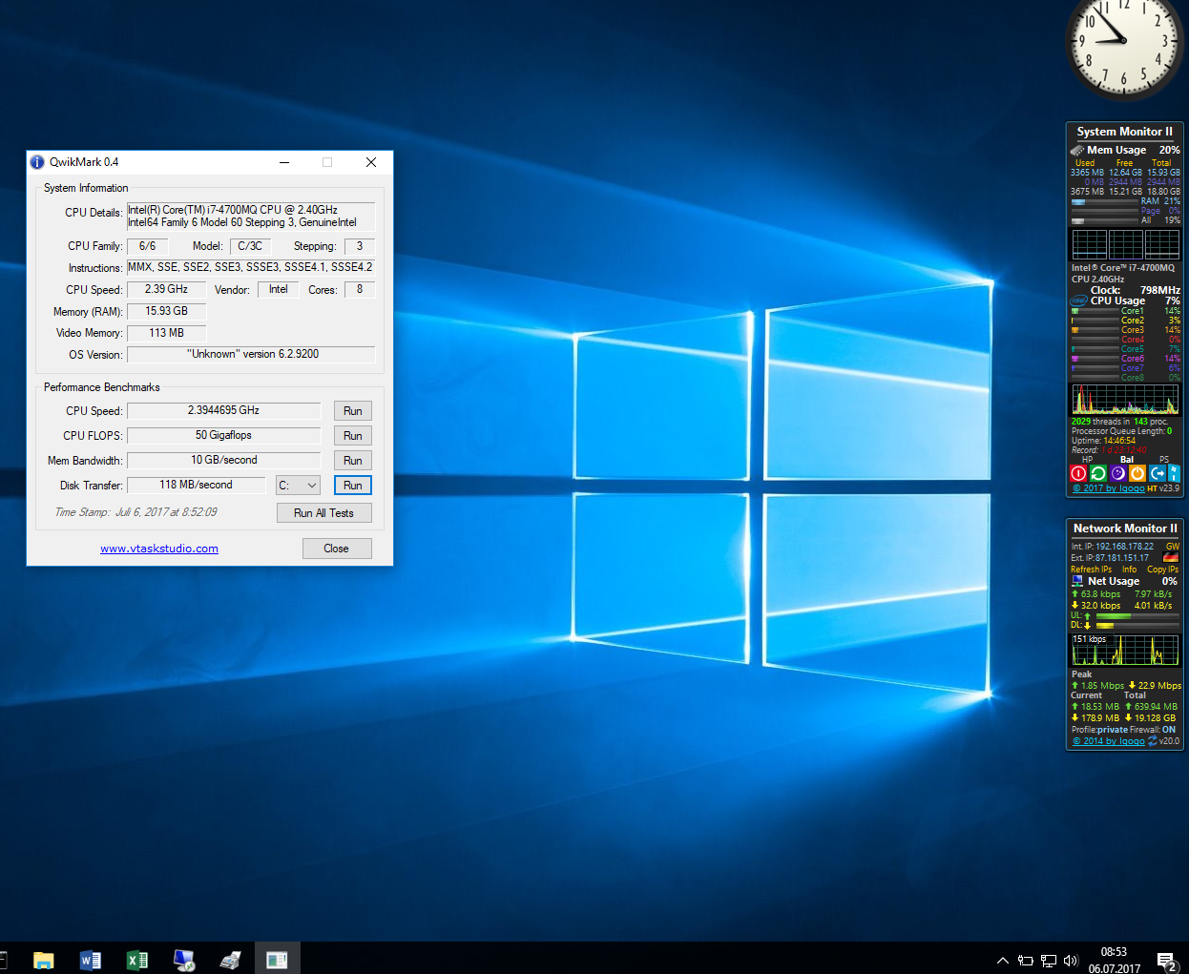1189x974 pixels.
Task: Show hidden system tray icons
Action: [x=1002, y=961]
